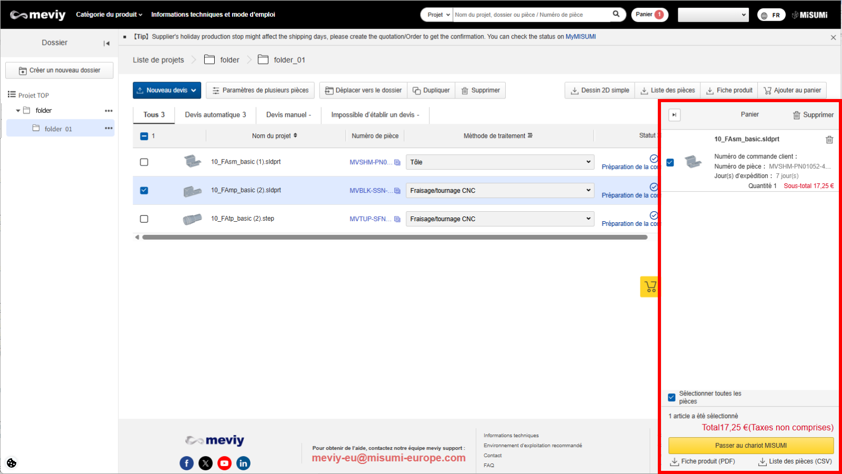Check the 10_FAsm_basic (1).sldprt row
The image size is (842, 474).
pos(144,162)
